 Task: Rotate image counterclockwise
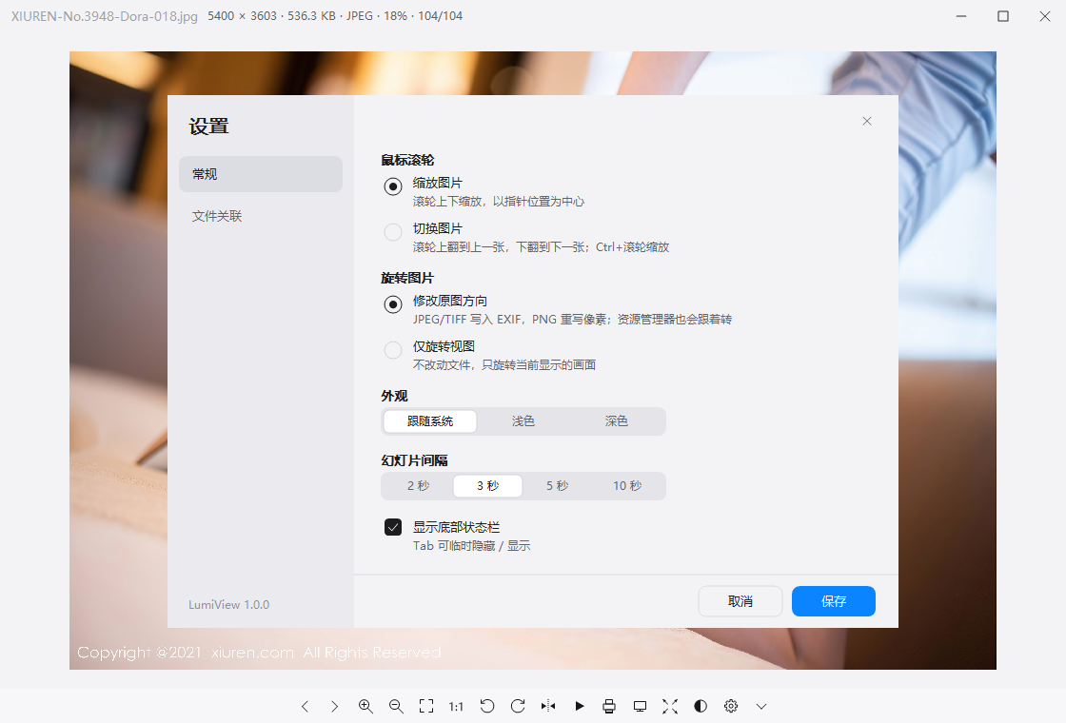pyautogui.click(x=486, y=707)
